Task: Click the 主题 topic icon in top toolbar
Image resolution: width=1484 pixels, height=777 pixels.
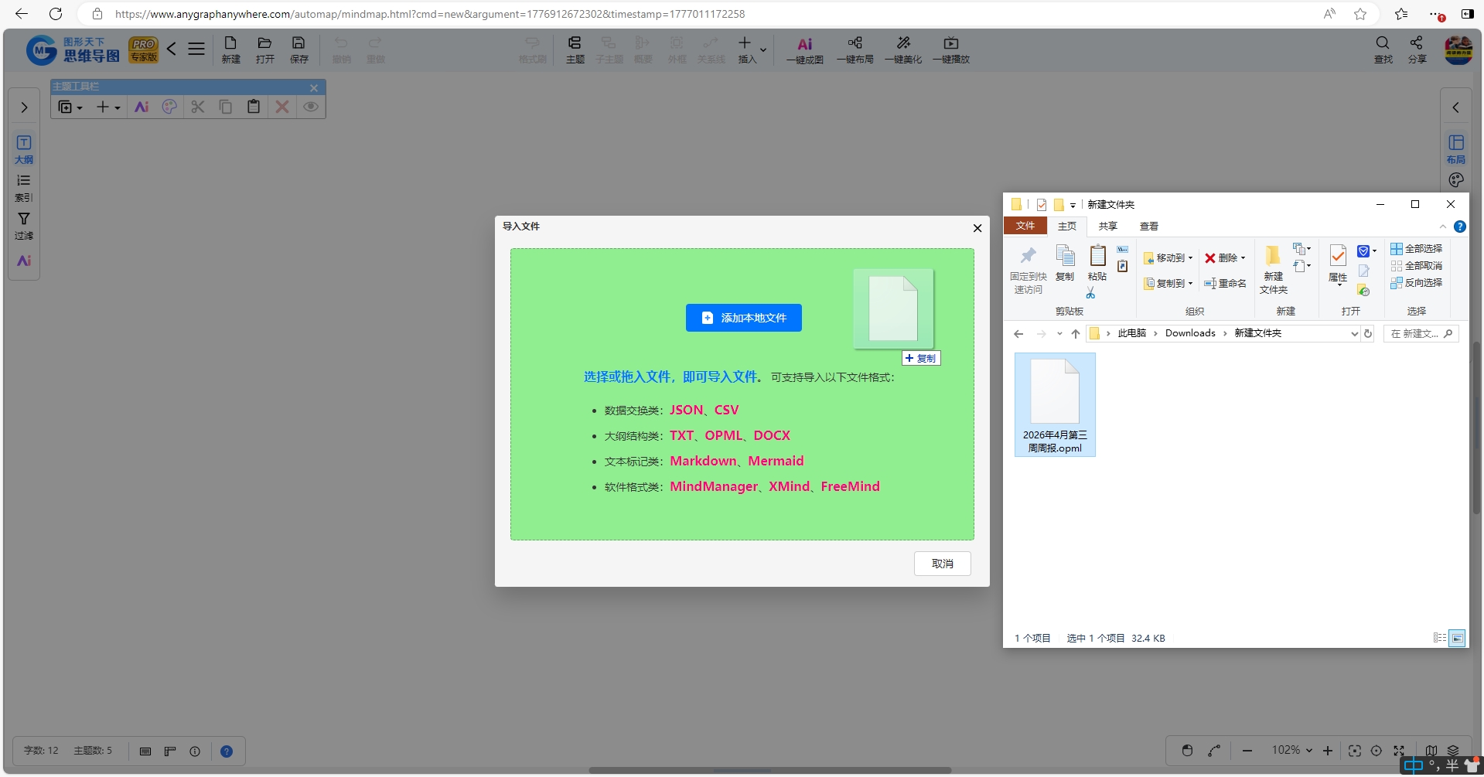Action: (575, 49)
